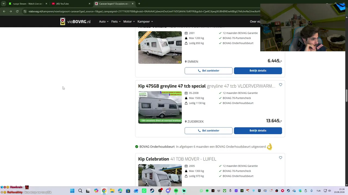The width and height of the screenshot is (348, 195).
Task: Call the seller of the Zuidbroek caravan
Action: coord(209,131)
